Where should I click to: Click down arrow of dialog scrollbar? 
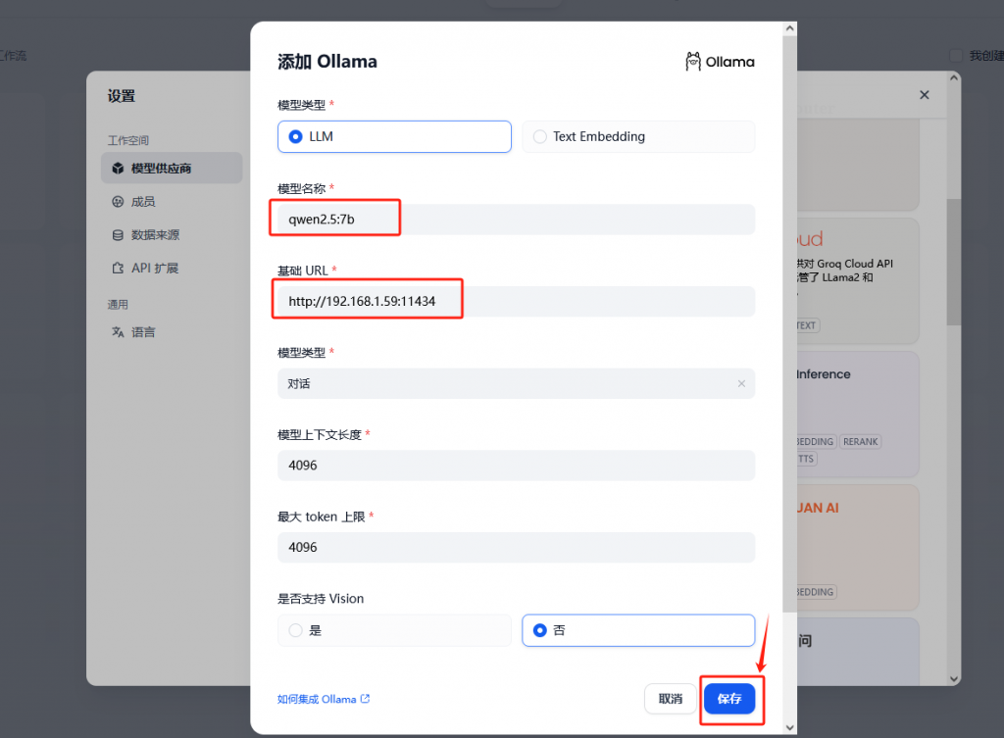click(789, 727)
